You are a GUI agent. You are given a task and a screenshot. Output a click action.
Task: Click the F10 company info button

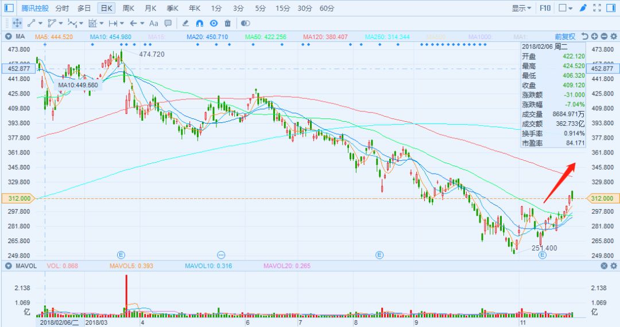[545, 8]
